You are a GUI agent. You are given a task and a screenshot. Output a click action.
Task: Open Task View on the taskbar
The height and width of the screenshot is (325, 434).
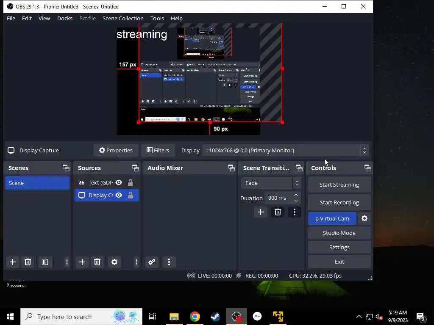click(x=153, y=317)
